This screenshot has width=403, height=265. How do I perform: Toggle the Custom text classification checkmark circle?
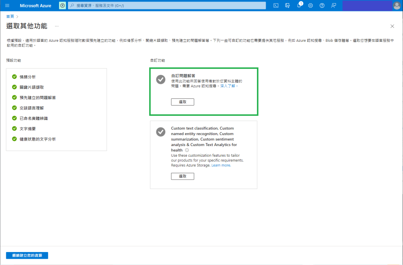[x=161, y=132]
